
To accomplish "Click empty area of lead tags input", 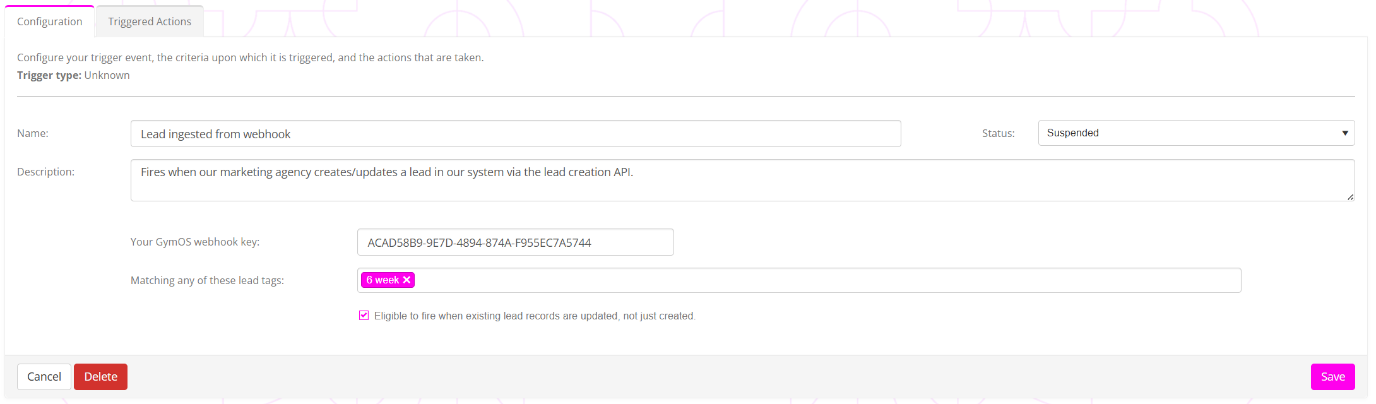I will (x=821, y=280).
